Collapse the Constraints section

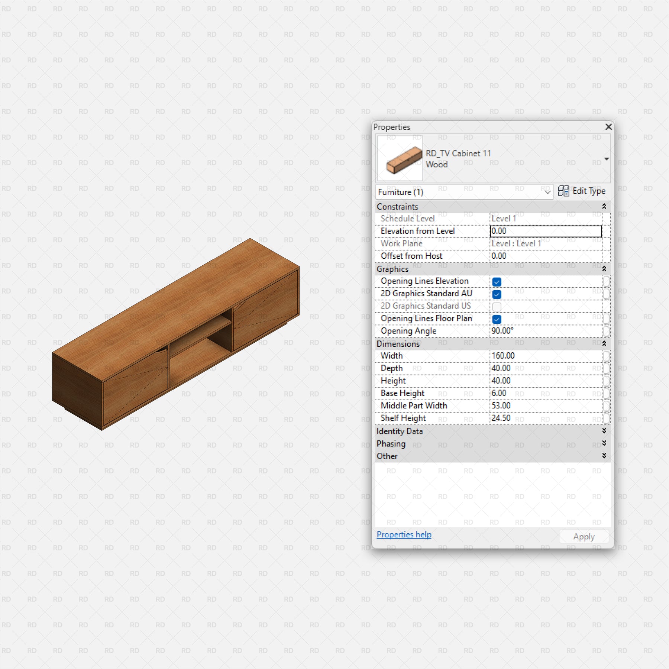tap(604, 206)
